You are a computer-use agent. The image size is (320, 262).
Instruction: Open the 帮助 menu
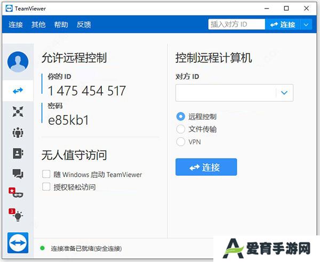61,24
